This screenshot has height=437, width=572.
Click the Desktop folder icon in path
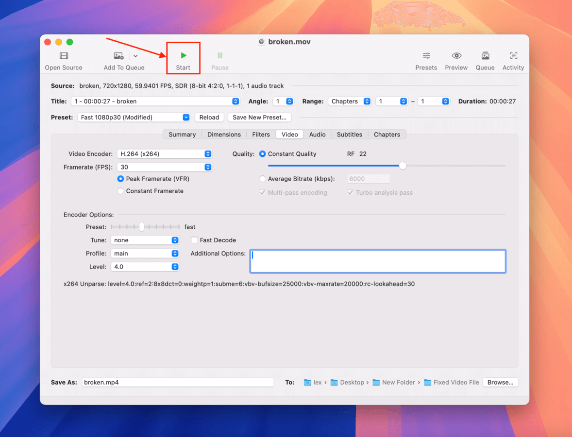tap(334, 382)
